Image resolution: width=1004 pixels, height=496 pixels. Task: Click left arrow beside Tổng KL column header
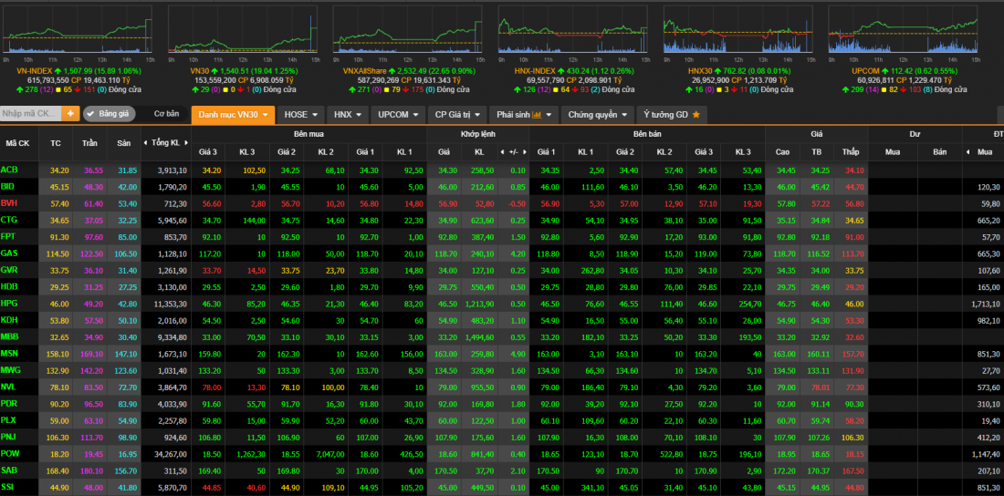point(145,143)
